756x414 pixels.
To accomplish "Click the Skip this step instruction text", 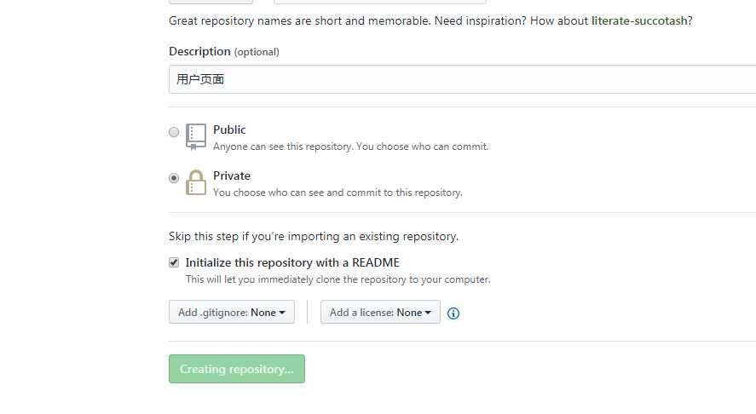I will (x=314, y=237).
